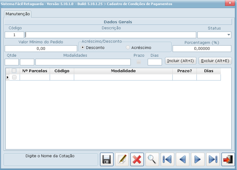237x170 pixels.
Task: Select the Desconto radio button
Action: tap(83, 48)
